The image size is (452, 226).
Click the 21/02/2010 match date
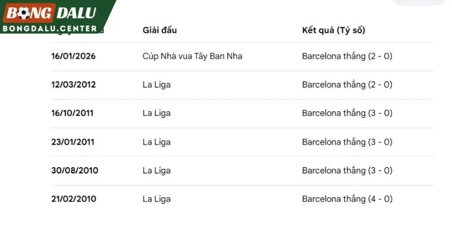(x=74, y=199)
